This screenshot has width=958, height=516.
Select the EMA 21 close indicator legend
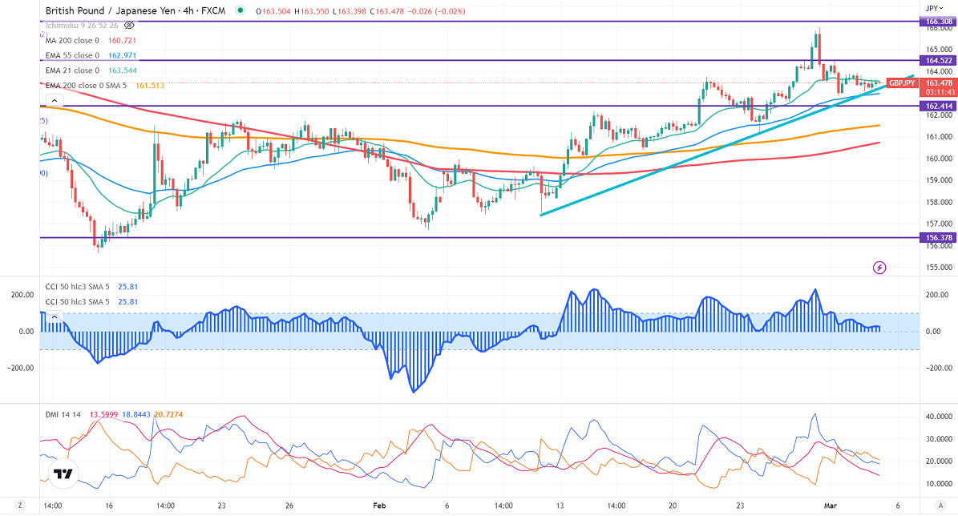pos(72,71)
